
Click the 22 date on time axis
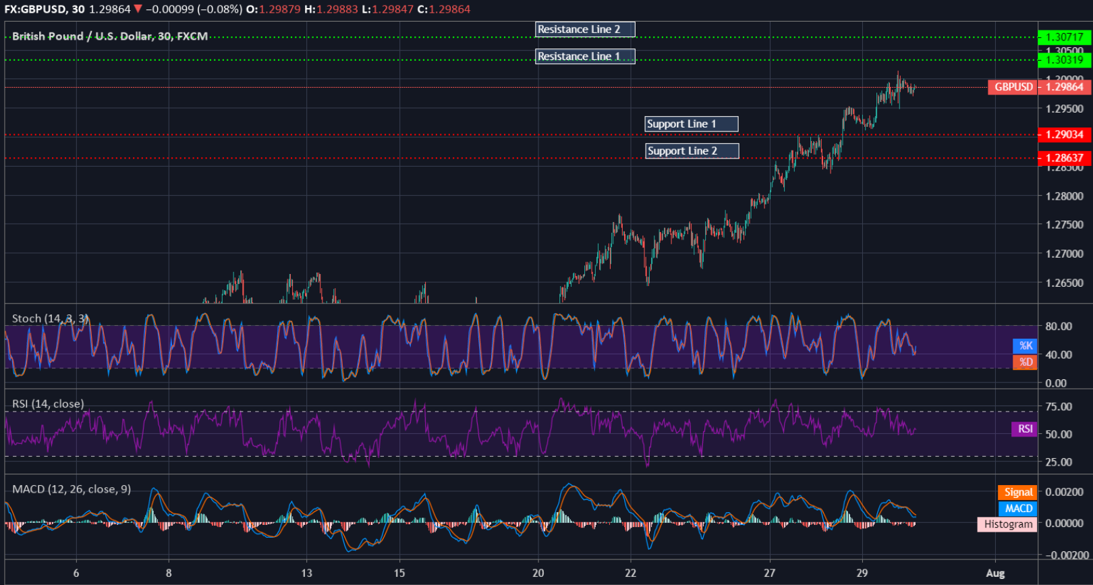pyautogui.click(x=630, y=573)
